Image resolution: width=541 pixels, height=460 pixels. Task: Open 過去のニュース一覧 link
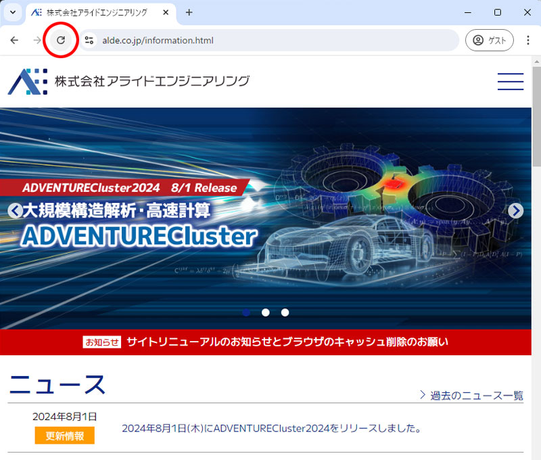tap(471, 395)
